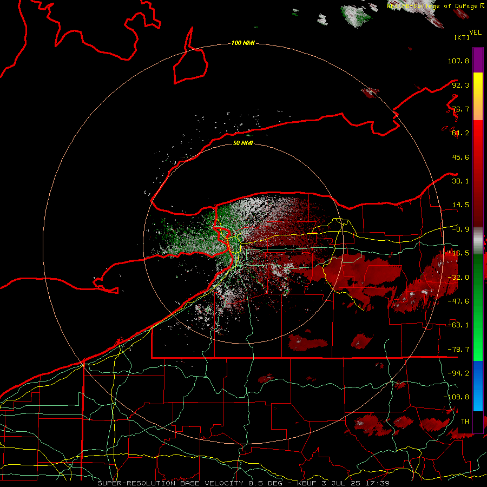Viewport: 487px width, 487px height.
Task: Click the gray-white color bar segment near zero velocity
Action: pos(478,240)
